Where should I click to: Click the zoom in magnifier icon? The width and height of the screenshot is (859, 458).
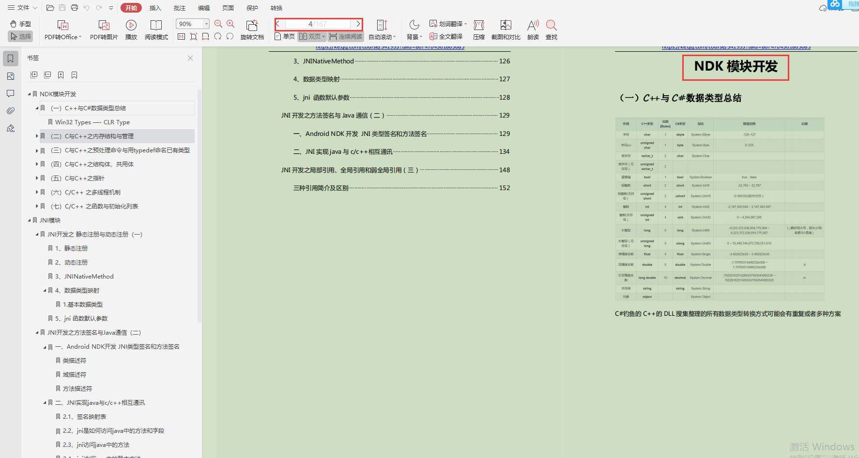tap(230, 24)
